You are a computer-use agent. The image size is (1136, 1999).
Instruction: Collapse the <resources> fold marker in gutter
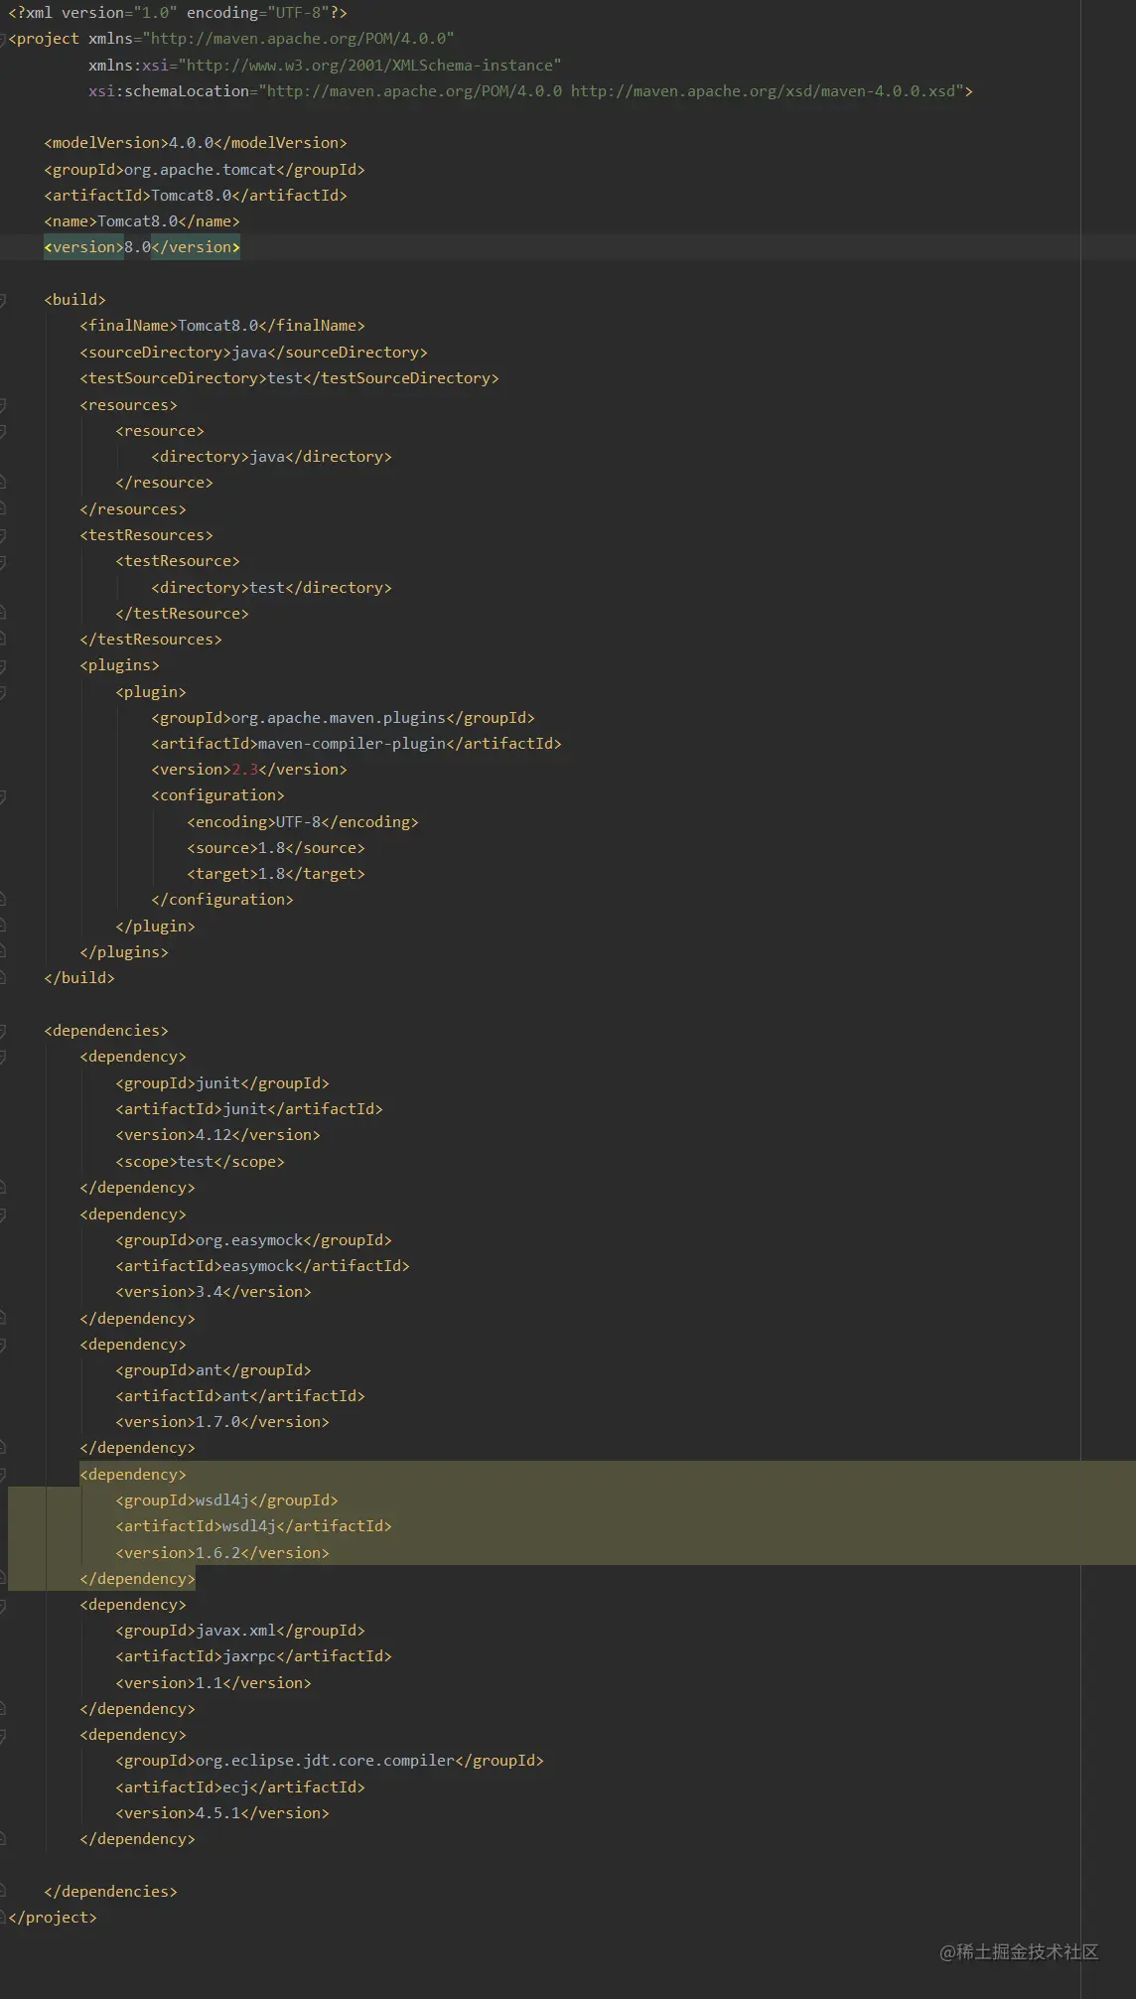point(3,405)
